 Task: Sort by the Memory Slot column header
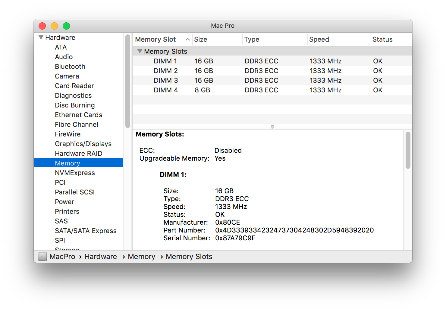click(x=162, y=40)
